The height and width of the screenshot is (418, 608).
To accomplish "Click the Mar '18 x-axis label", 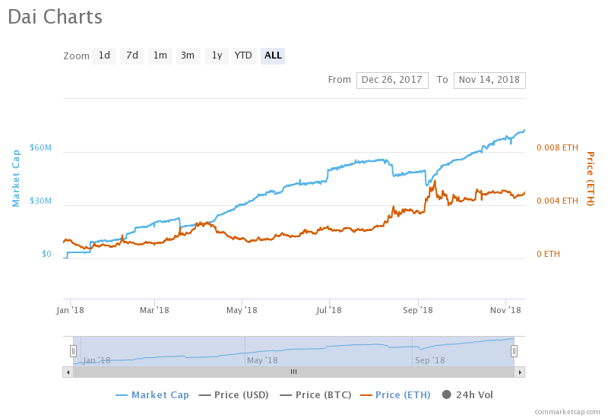I will coord(154,310).
